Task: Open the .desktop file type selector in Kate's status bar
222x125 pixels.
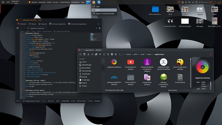Action: point(97,101)
